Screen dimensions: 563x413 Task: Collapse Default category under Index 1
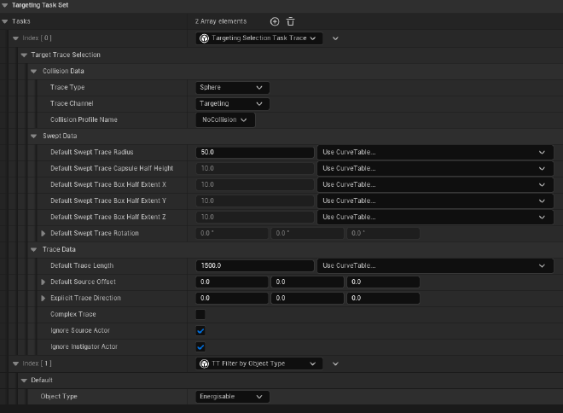click(x=24, y=381)
